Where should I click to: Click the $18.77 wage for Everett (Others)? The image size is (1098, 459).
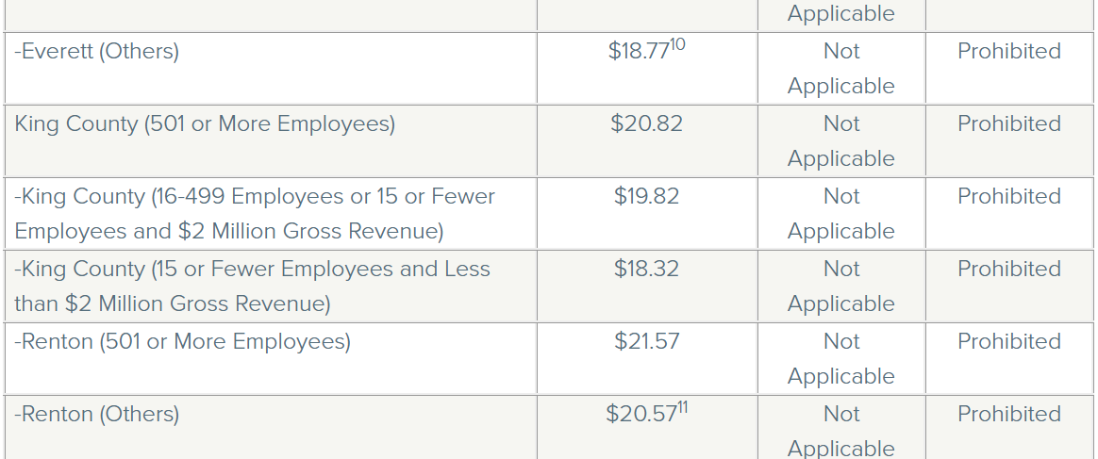click(637, 52)
